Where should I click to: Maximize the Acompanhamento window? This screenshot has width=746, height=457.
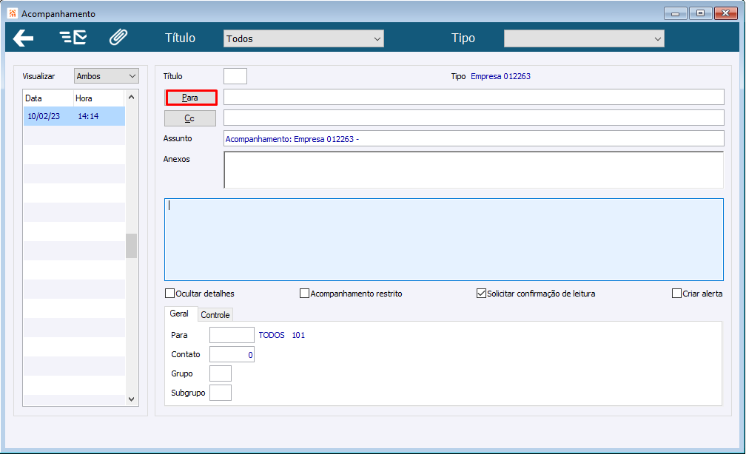(x=700, y=13)
